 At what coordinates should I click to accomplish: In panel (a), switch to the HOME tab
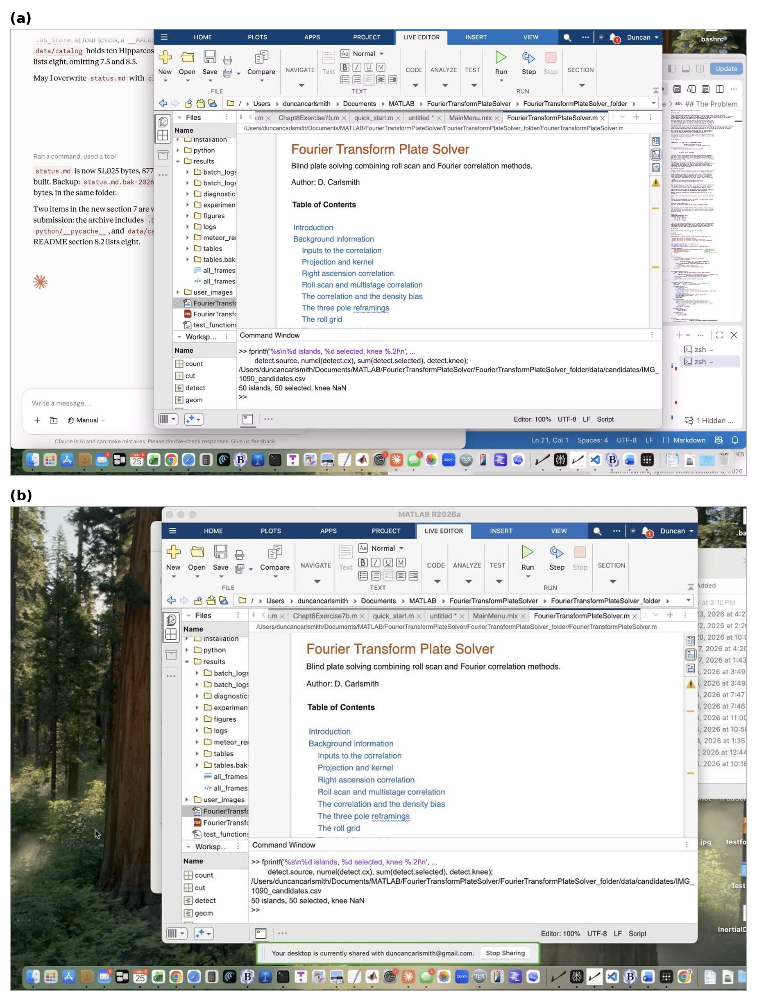coord(202,38)
